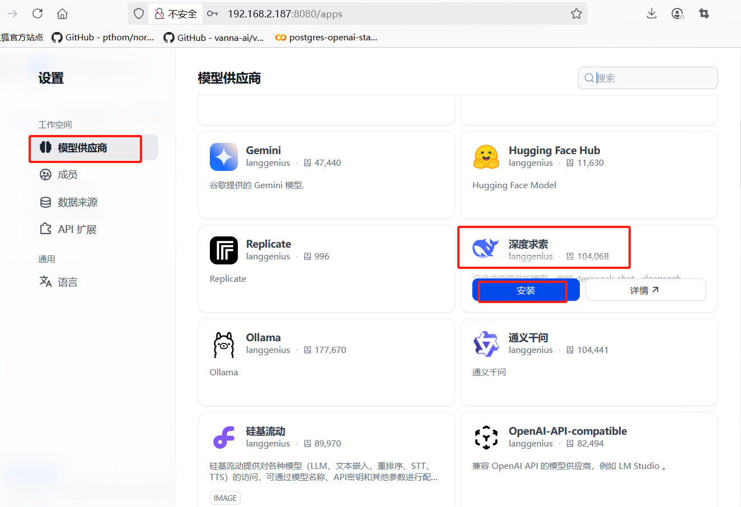
Task: Open GitHub pthom/nor... bookmark
Action: click(x=103, y=38)
